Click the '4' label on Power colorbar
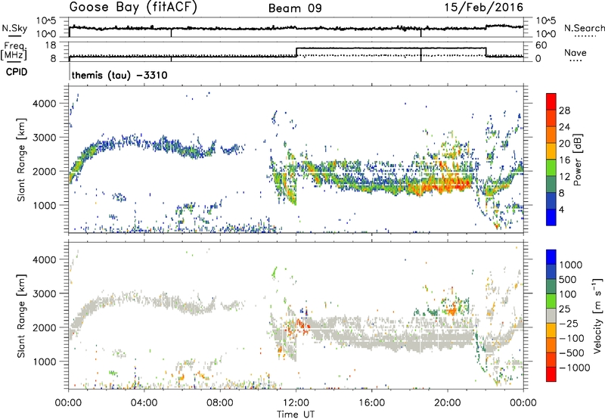This screenshot has height=419, width=605. tap(561, 209)
